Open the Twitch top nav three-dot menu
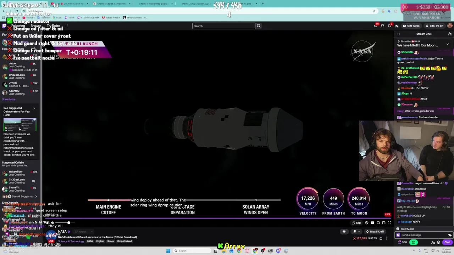Image resolution: width=454 pixels, height=255 pixels. (x=67, y=26)
